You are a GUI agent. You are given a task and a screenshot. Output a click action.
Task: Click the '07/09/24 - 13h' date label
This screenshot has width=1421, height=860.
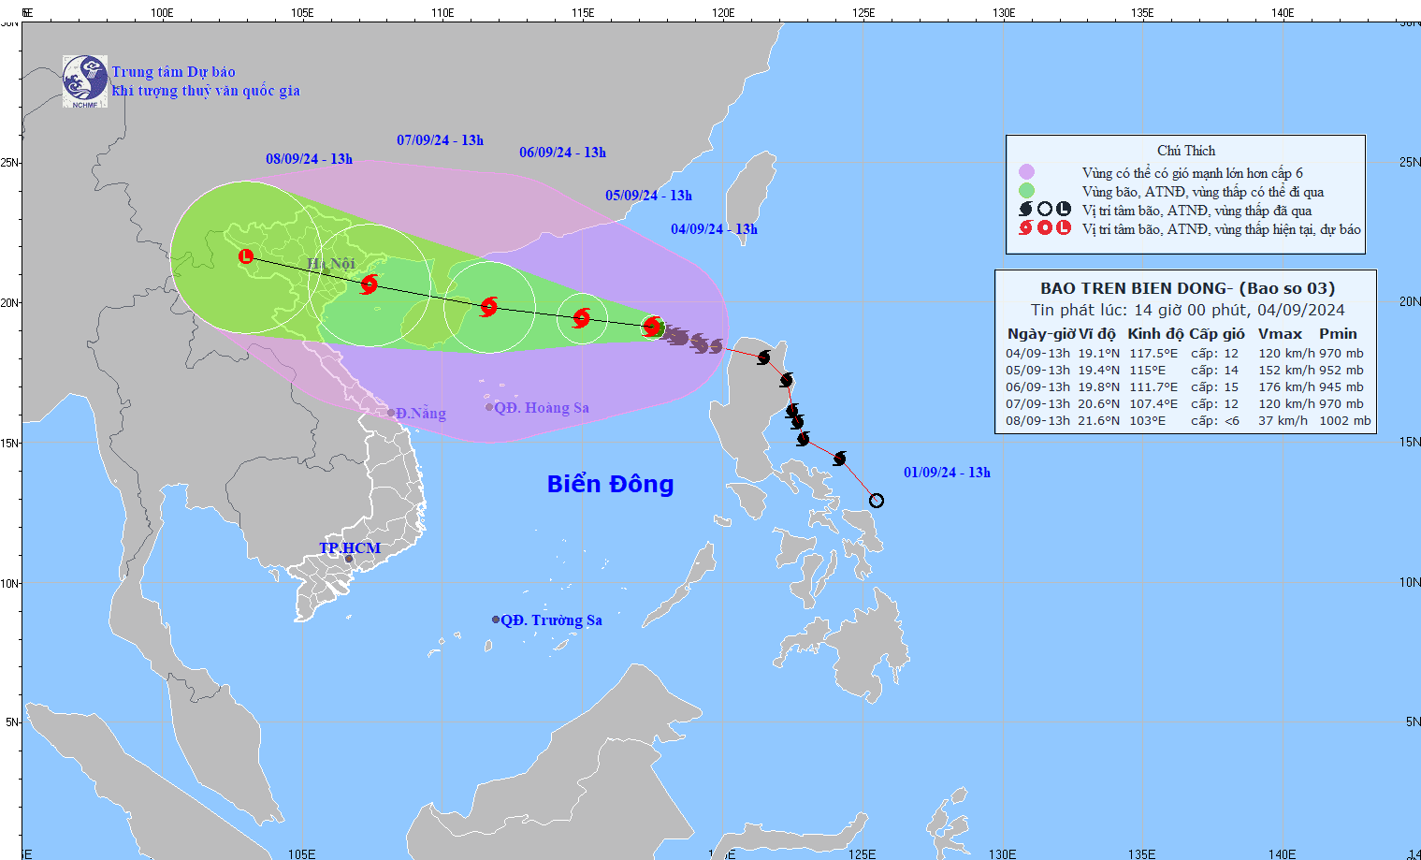440,140
